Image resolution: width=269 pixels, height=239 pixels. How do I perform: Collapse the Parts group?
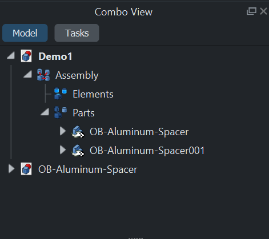click(x=45, y=112)
